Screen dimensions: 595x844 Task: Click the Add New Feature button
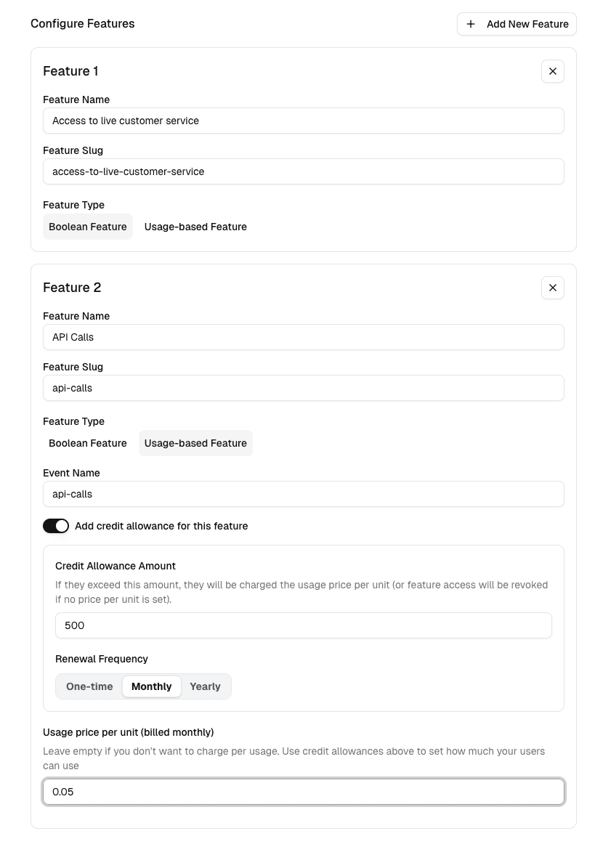(x=517, y=24)
